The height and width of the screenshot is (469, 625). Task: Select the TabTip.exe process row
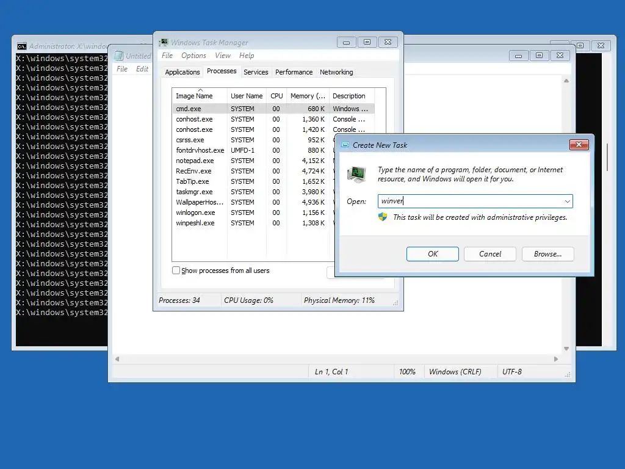(253, 181)
